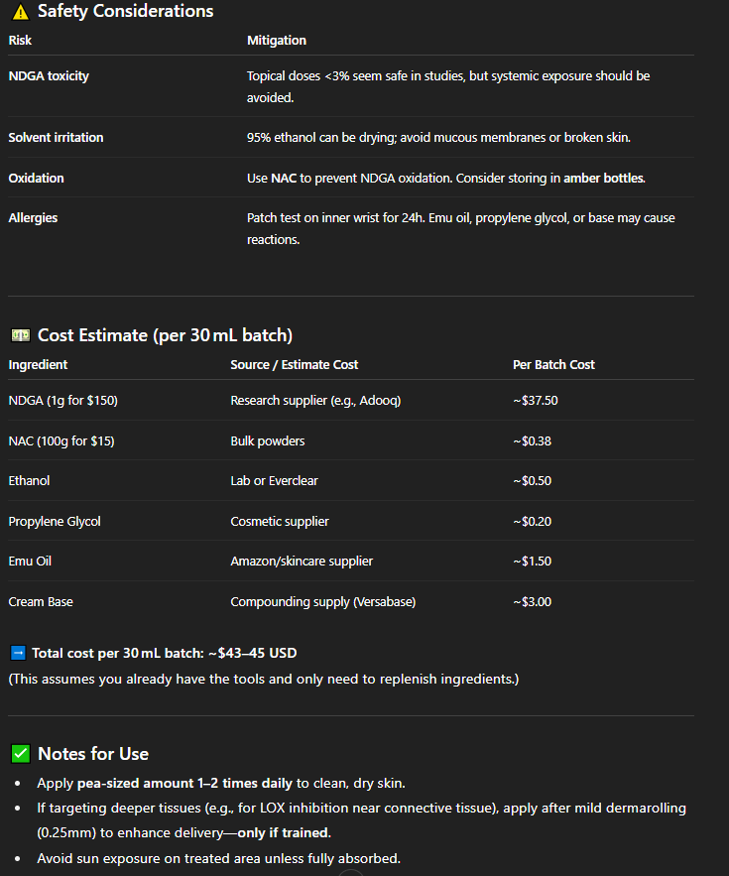Click the ~$37.50 cost value

(x=536, y=401)
